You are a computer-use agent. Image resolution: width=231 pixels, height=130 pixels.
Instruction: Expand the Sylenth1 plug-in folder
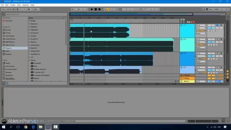tap(30, 48)
